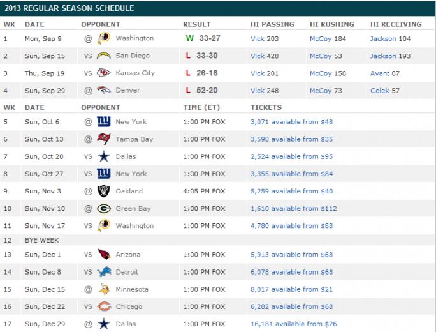436x332 pixels.
Task: Click the L 26-16 result
Action: pos(202,73)
